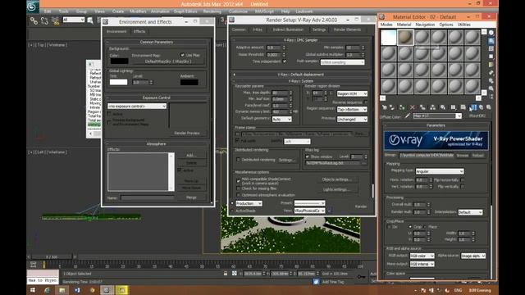The height and width of the screenshot is (295, 525).
Task: Click the Windows Start button
Action: coord(33,290)
